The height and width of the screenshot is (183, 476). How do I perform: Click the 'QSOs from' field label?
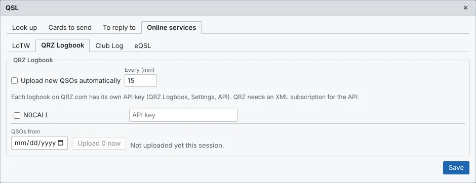coord(25,131)
